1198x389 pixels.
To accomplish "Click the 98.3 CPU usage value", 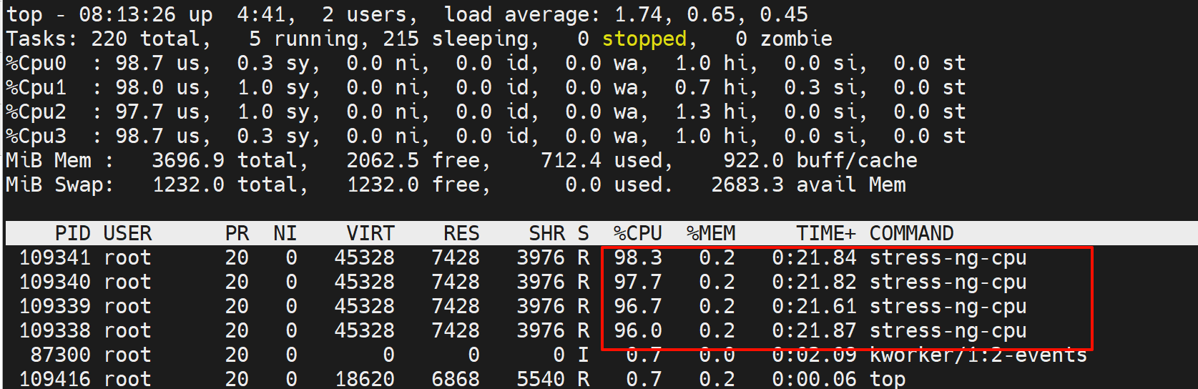I will (x=637, y=257).
